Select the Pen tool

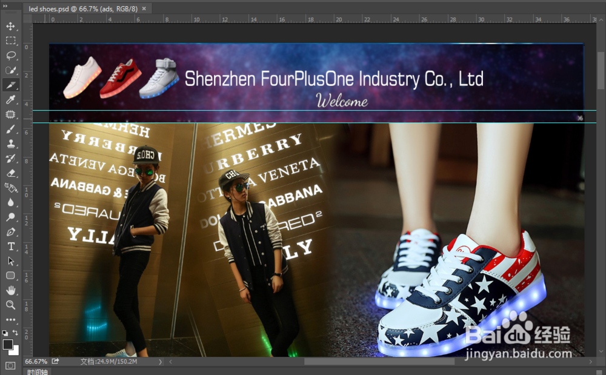10,231
